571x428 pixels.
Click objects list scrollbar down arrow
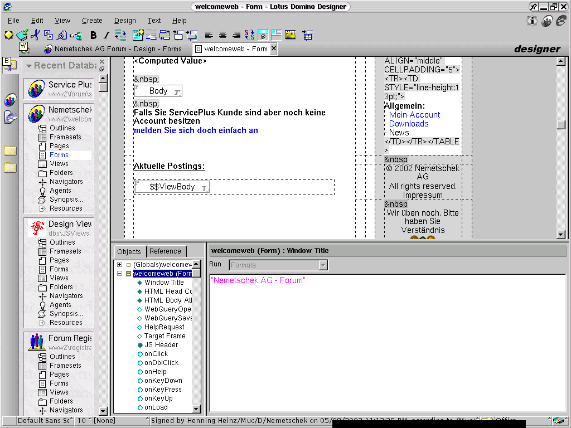pyautogui.click(x=196, y=408)
